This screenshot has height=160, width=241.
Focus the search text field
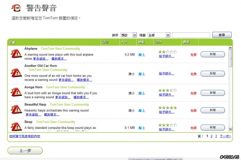pyautogui.click(x=191, y=35)
